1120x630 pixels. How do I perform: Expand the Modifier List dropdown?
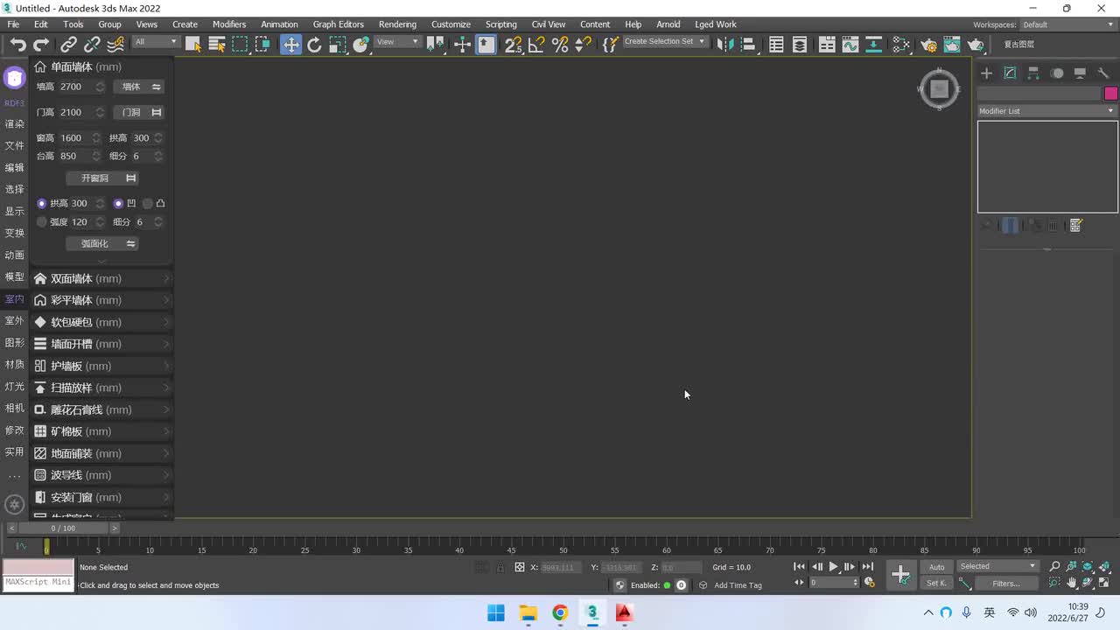pyautogui.click(x=1047, y=111)
